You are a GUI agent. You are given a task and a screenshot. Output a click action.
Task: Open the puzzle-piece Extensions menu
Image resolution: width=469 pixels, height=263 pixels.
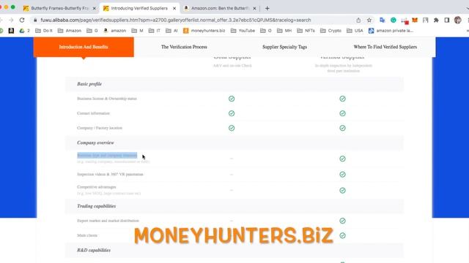(436, 20)
